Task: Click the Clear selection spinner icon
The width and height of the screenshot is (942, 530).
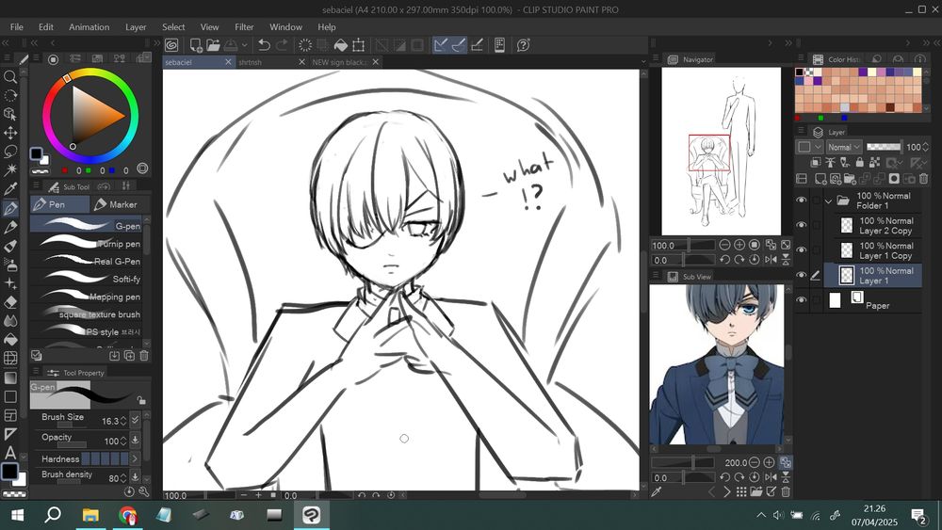Action: tap(305, 45)
